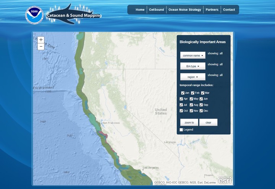Expand the common name dropdown

click(x=193, y=55)
